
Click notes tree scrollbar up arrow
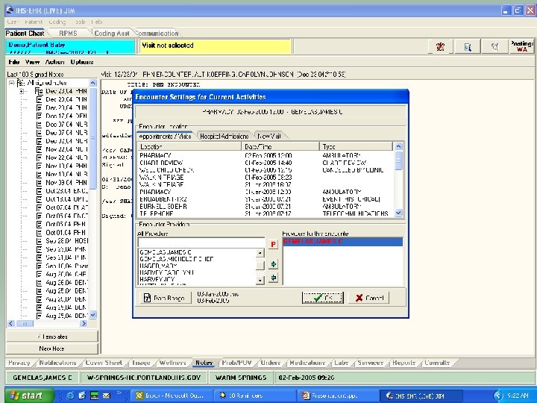click(92, 83)
